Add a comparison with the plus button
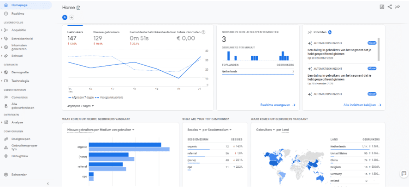Screen dimensions: 409x188 point(71,17)
